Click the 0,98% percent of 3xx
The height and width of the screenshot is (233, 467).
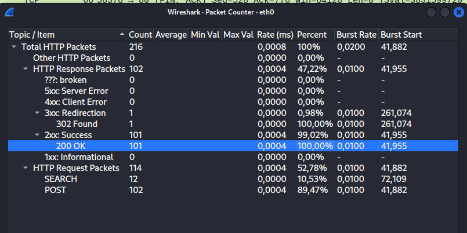pyautogui.click(x=310, y=113)
